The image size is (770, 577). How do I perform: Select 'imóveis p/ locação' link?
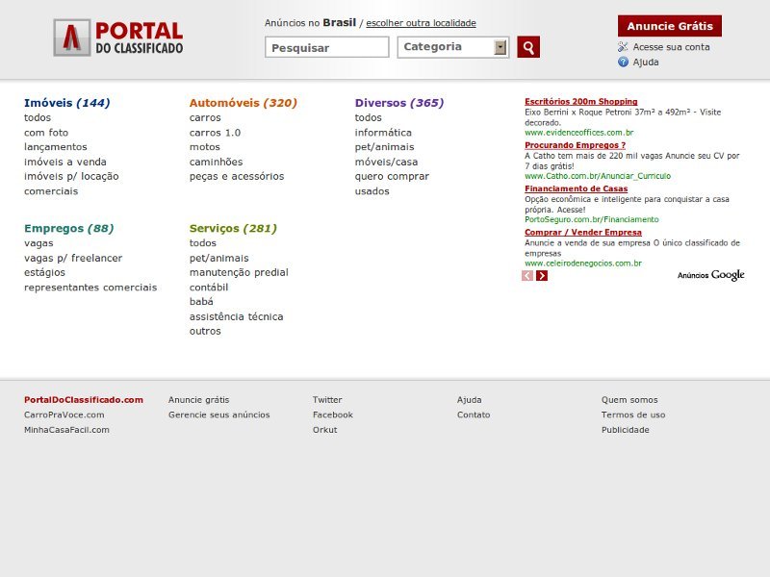(71, 177)
